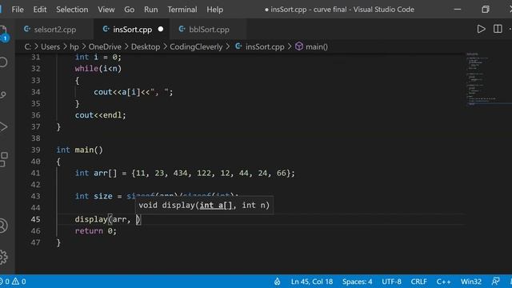Open main() symbol in the breadcrumb

312,46
